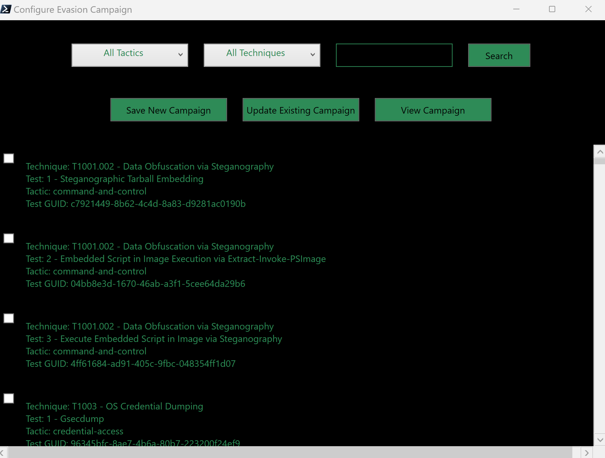The image size is (605, 458).
Task: Click the horizontal scrollbar right arrow
Action: [587, 453]
